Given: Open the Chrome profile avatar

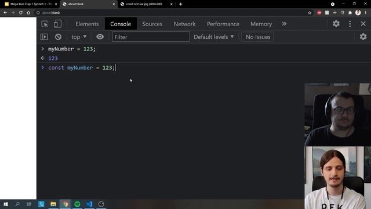Looking at the screenshot, I should tap(358, 13).
